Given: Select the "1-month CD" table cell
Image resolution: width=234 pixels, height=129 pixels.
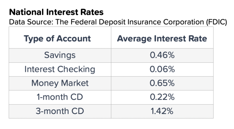Looking at the screenshot, I should point(60,97).
